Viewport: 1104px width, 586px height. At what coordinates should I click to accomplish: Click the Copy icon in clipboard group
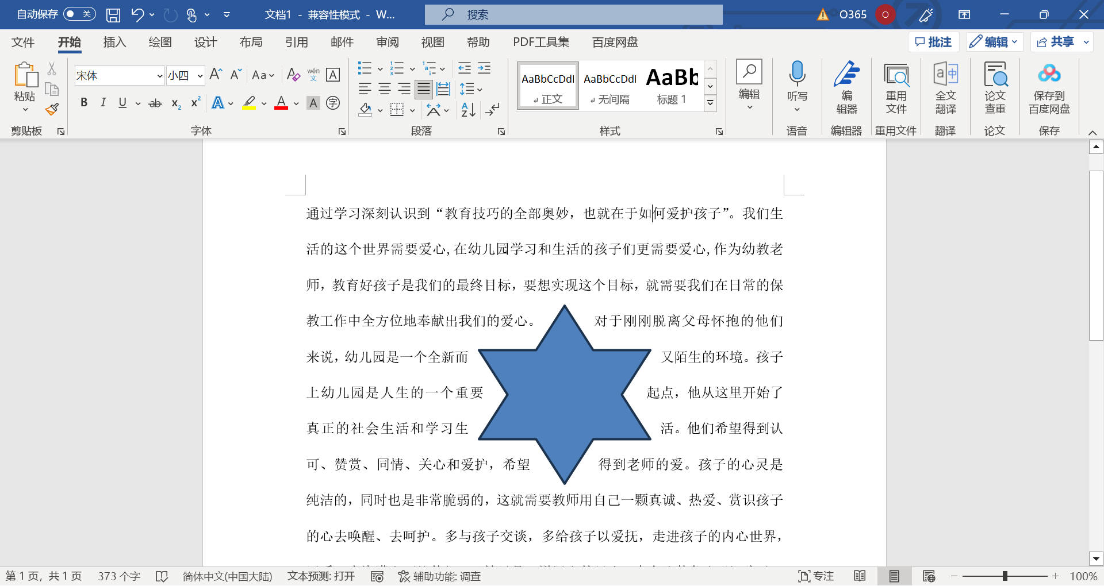coord(52,89)
